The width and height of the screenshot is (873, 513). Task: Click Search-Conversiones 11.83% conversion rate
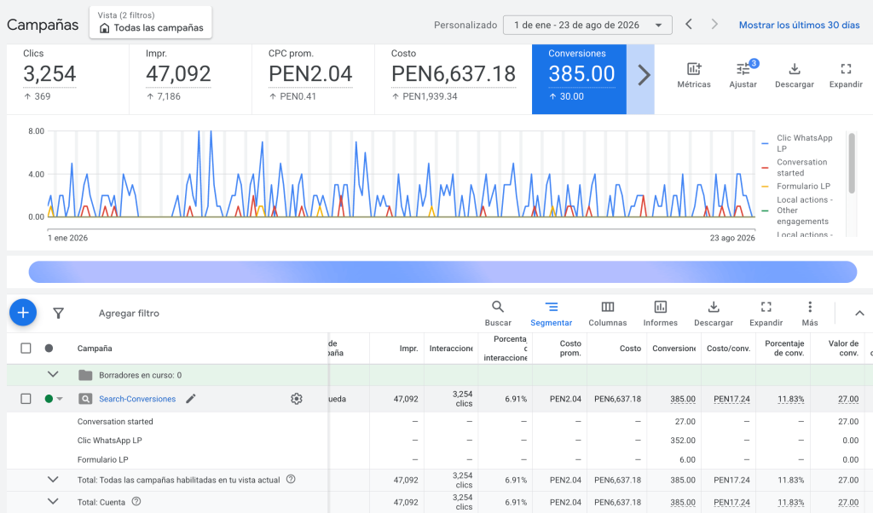[790, 399]
